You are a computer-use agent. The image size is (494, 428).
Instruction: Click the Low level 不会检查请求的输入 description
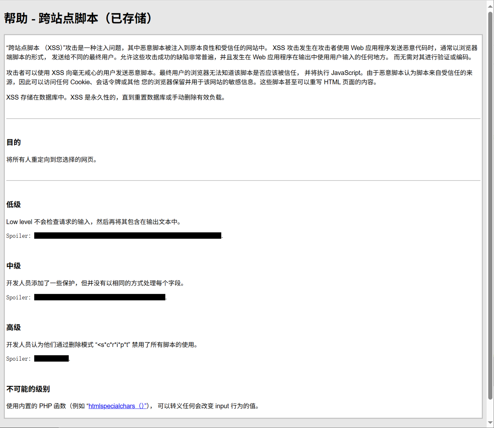point(93,222)
